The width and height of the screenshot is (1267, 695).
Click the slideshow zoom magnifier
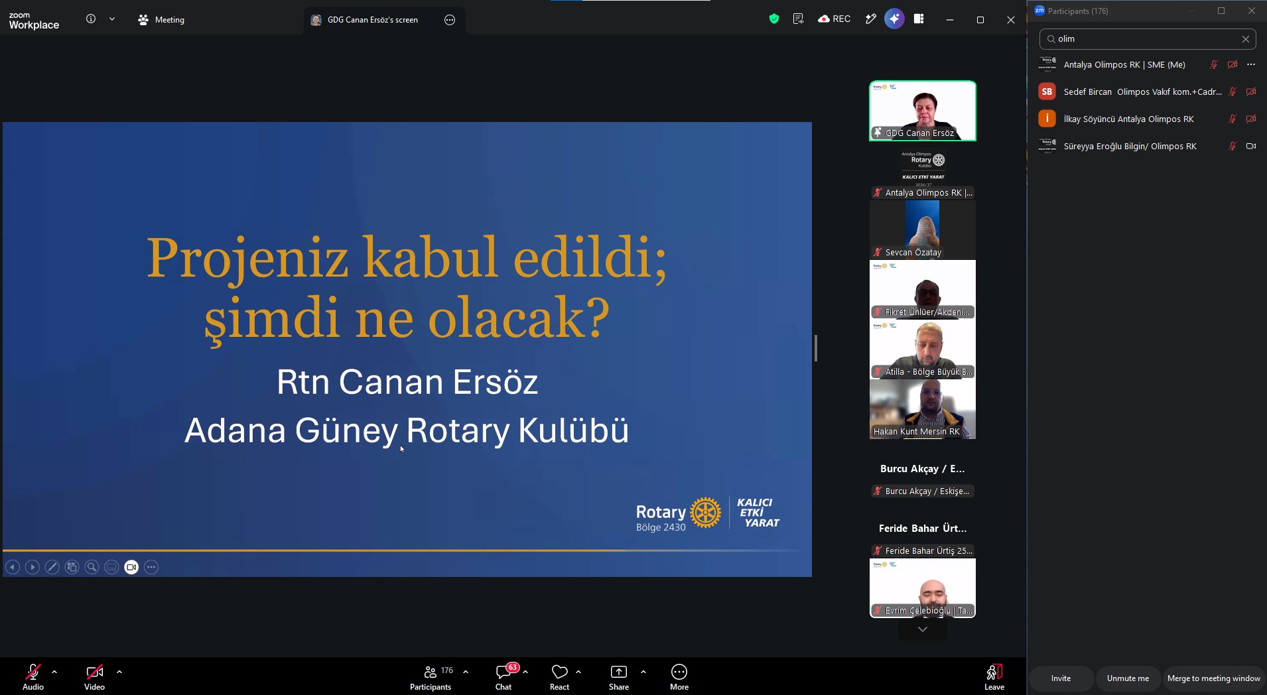click(x=92, y=567)
